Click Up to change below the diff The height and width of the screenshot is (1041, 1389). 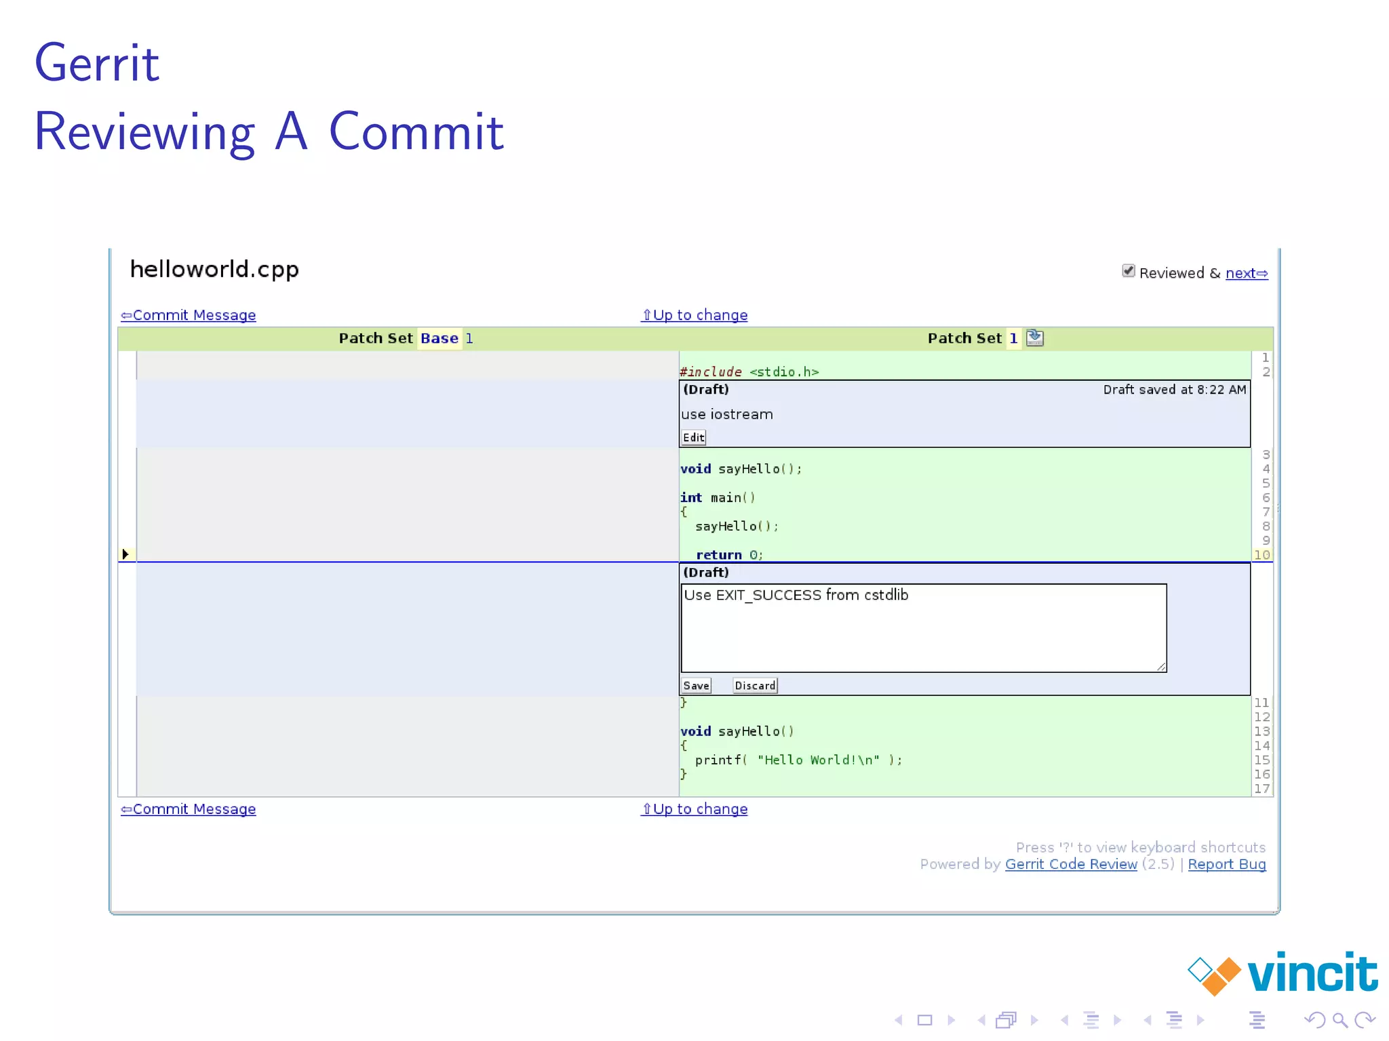pyautogui.click(x=694, y=809)
